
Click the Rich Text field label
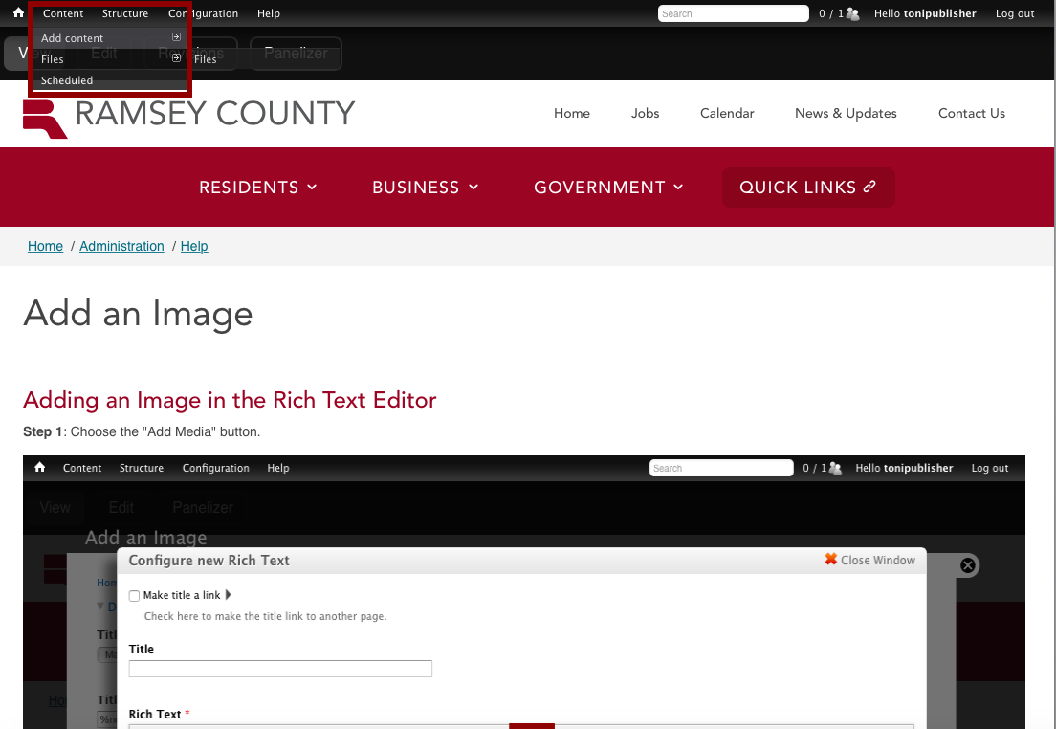tap(155, 714)
